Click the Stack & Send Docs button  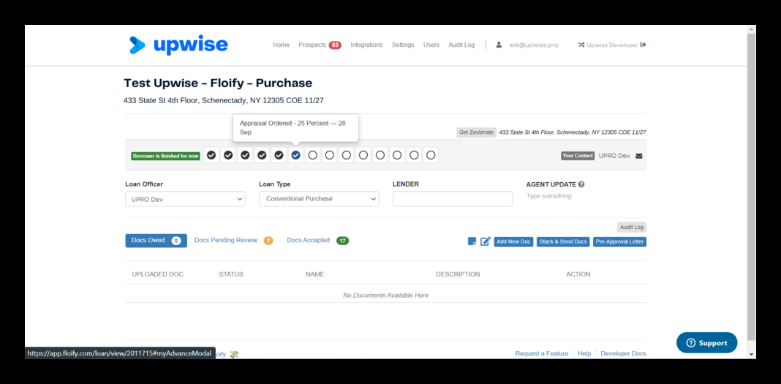click(x=563, y=241)
